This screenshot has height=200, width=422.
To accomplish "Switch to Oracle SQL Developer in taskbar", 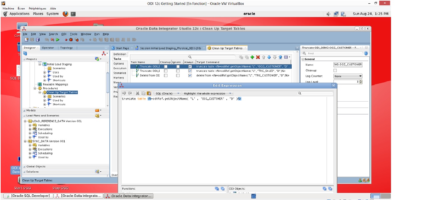I will [x=28, y=196].
